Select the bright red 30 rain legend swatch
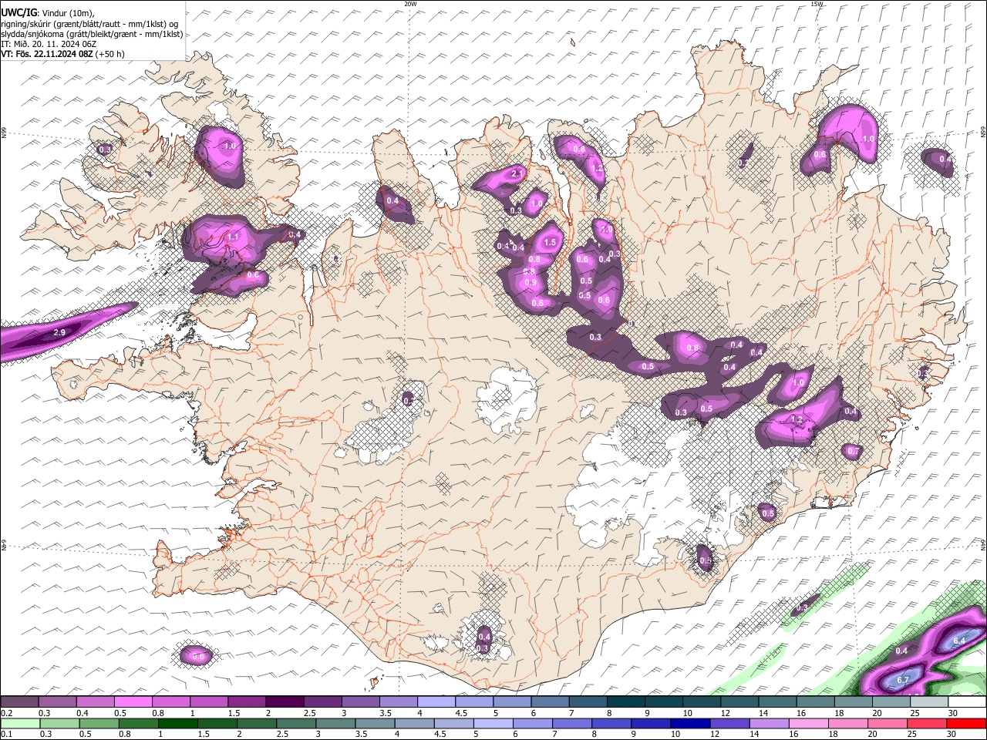The height and width of the screenshot is (740, 987). click(965, 723)
